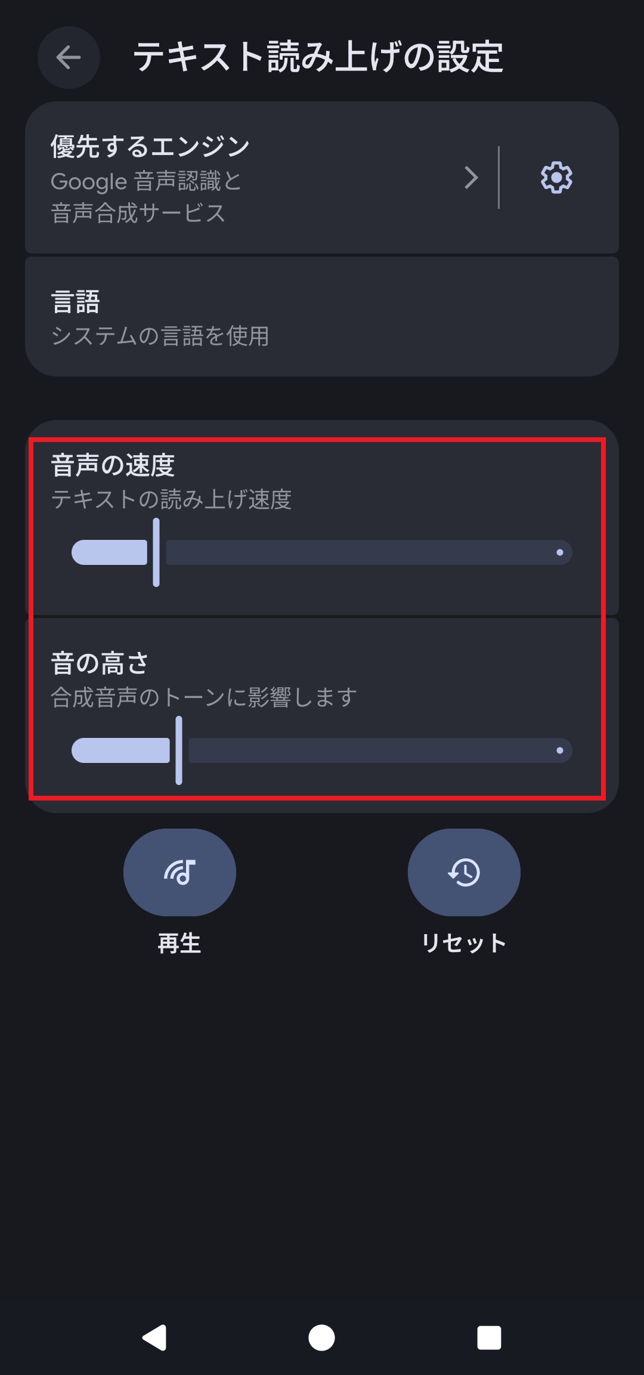Image resolution: width=644 pixels, height=1375 pixels.
Task: Tap the 音の高さ slider handle
Action: [179, 750]
